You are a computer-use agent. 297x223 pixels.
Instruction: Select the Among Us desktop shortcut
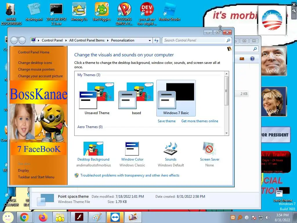tap(79, 12)
